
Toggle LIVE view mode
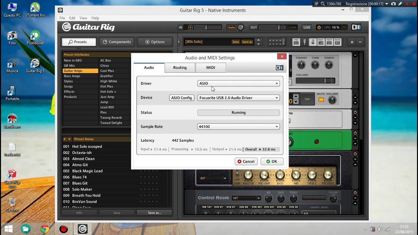tap(307, 27)
